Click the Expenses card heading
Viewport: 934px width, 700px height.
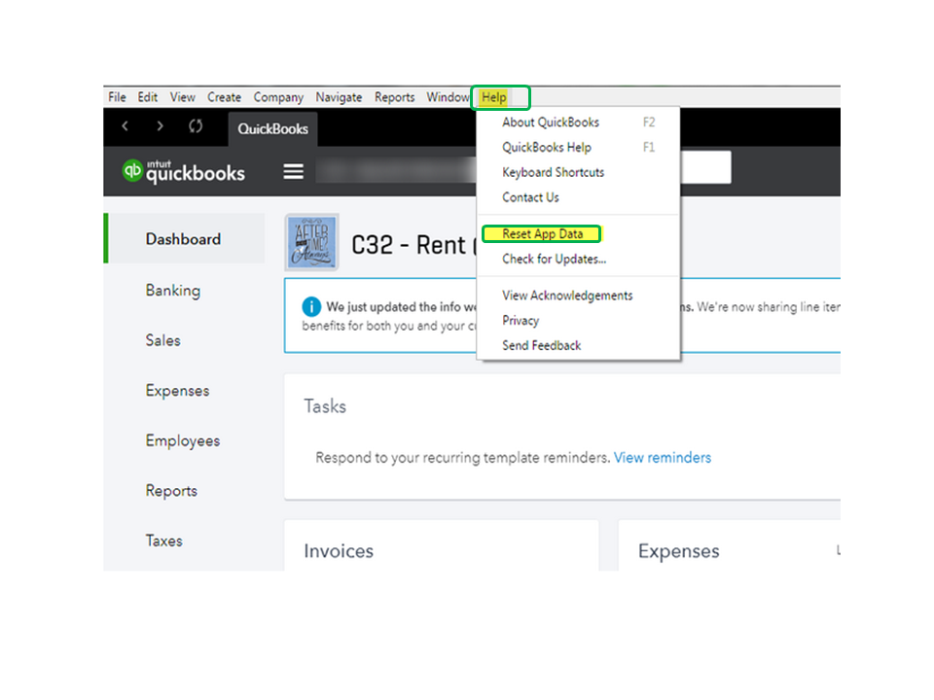[x=678, y=551]
